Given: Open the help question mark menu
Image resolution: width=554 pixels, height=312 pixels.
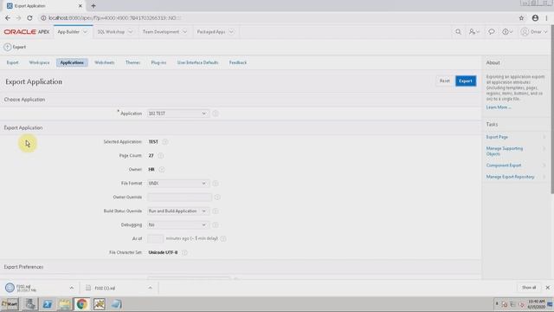Looking at the screenshot, I should click(507, 32).
